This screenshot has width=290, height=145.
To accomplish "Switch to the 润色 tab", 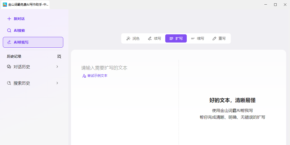I will pos(133,38).
